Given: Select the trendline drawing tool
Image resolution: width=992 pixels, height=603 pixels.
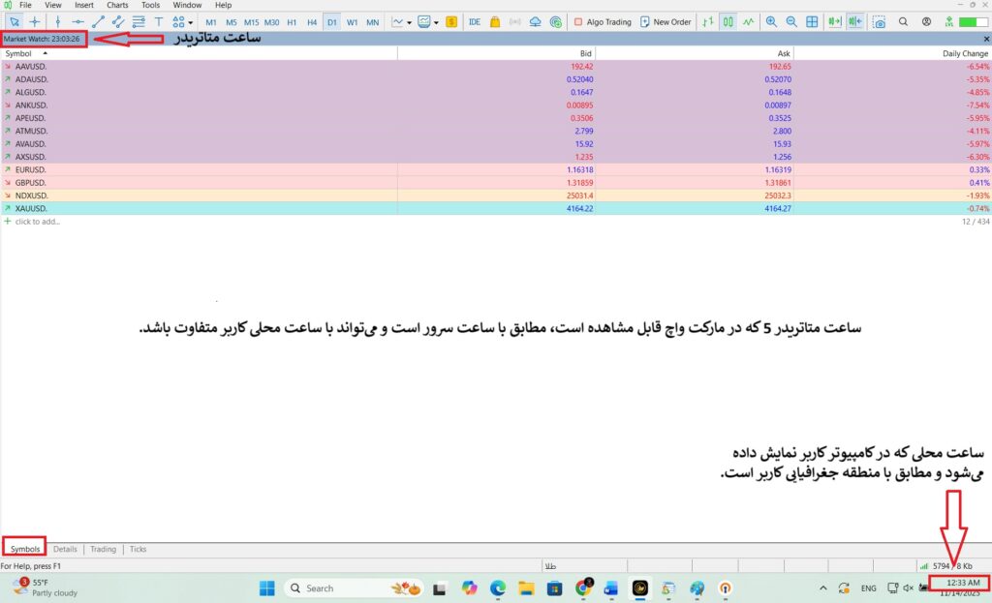Looking at the screenshot, I should pos(98,21).
